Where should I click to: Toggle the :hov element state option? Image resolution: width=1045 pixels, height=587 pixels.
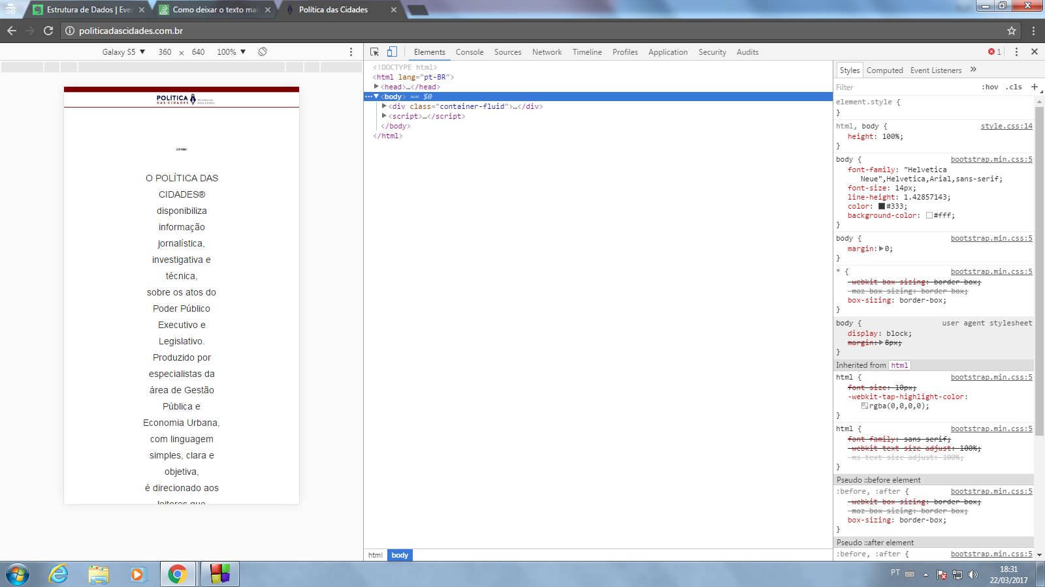990,87
